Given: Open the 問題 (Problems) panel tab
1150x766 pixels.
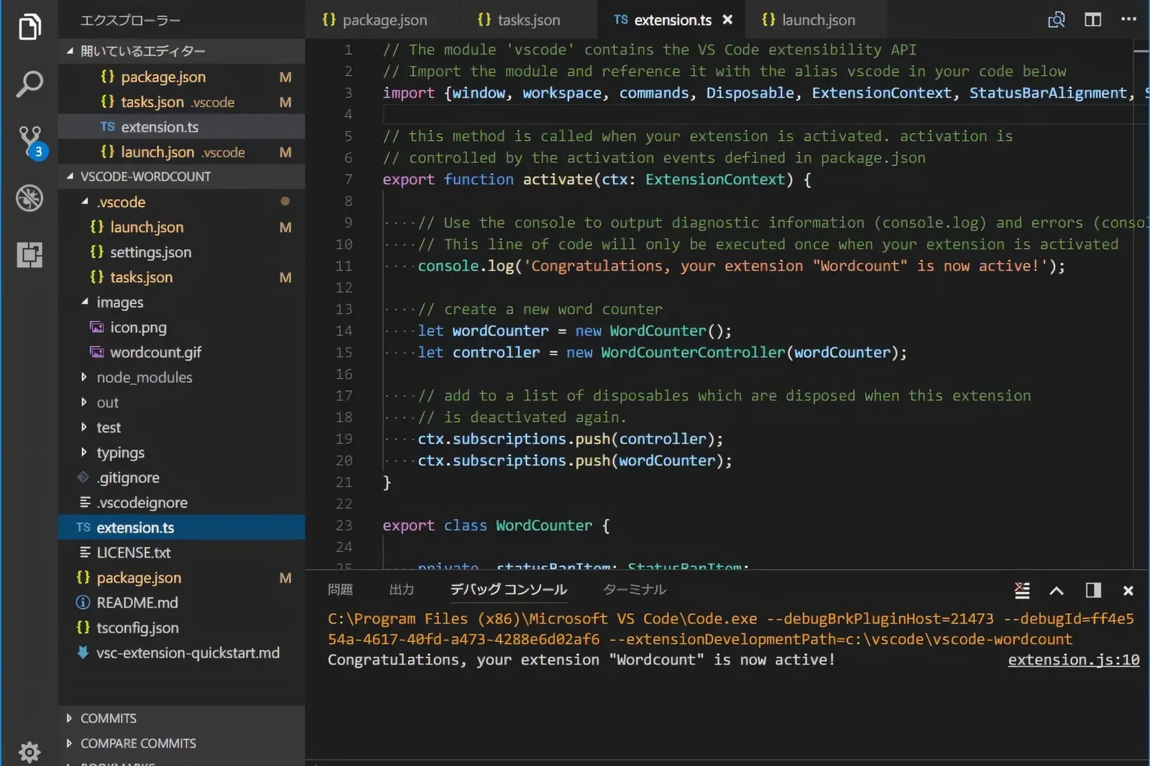Looking at the screenshot, I should coord(340,589).
